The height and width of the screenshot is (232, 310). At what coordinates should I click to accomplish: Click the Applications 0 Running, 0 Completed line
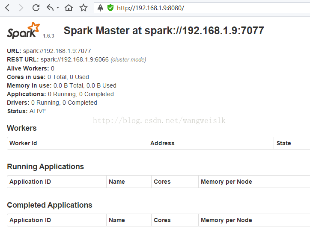point(60,94)
